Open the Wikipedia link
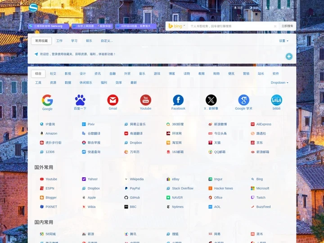 (x=137, y=179)
